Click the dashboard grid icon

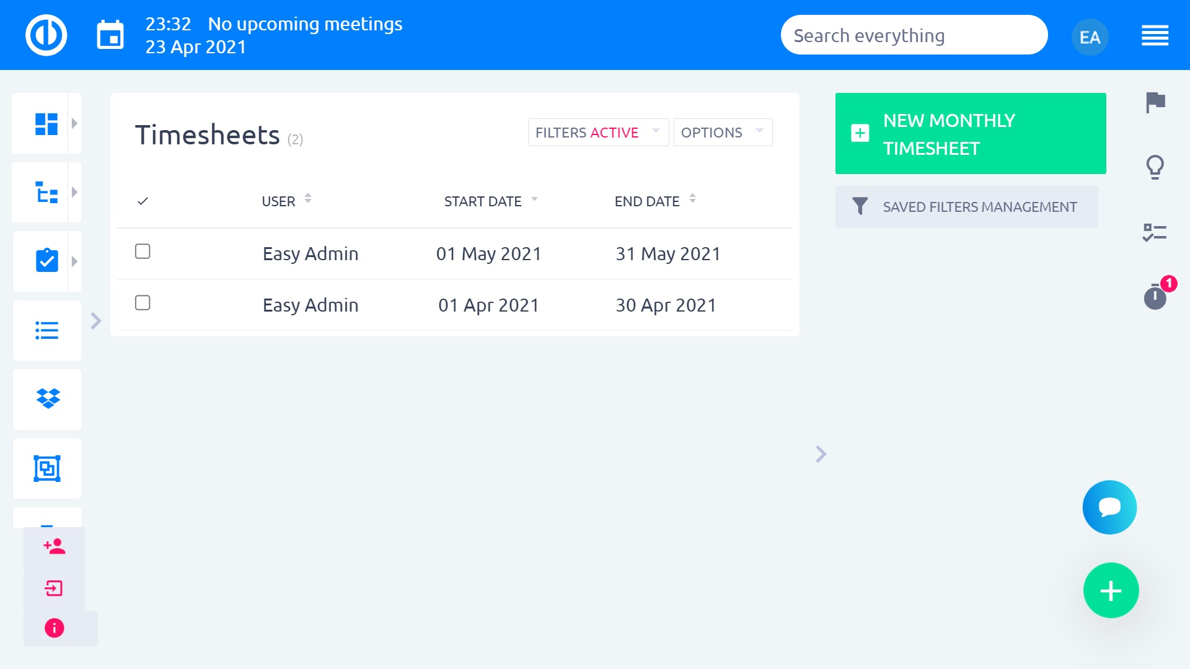click(x=46, y=124)
